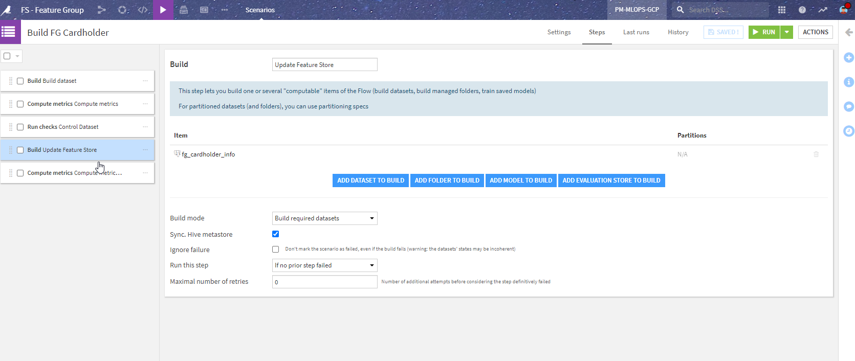
Task: Open the activity trend arrow icon
Action: 823,10
